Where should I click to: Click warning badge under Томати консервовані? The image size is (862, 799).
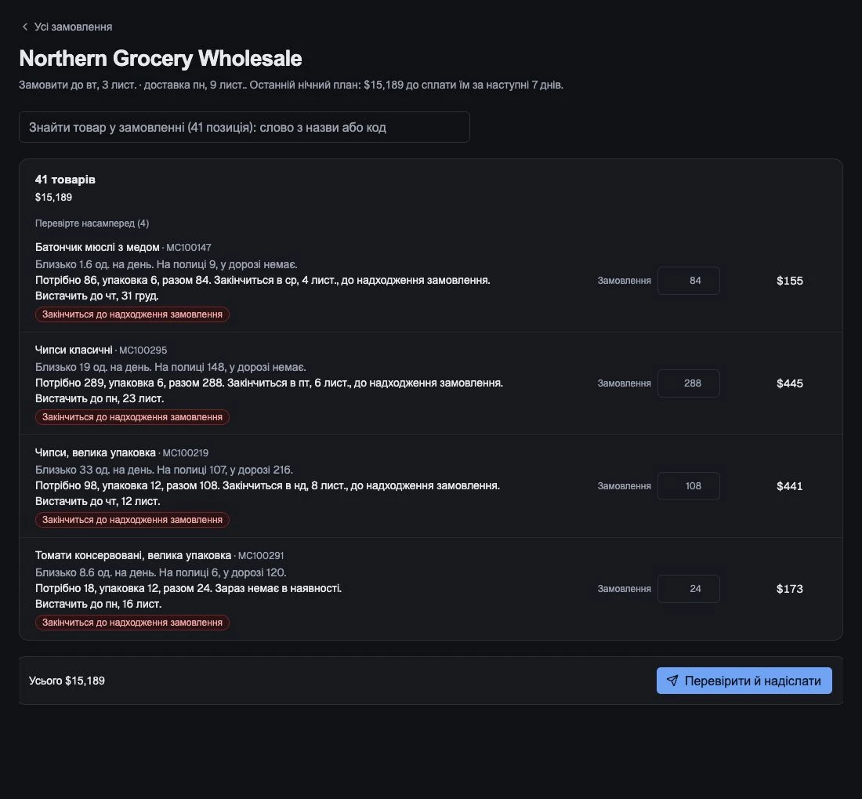pos(132,623)
